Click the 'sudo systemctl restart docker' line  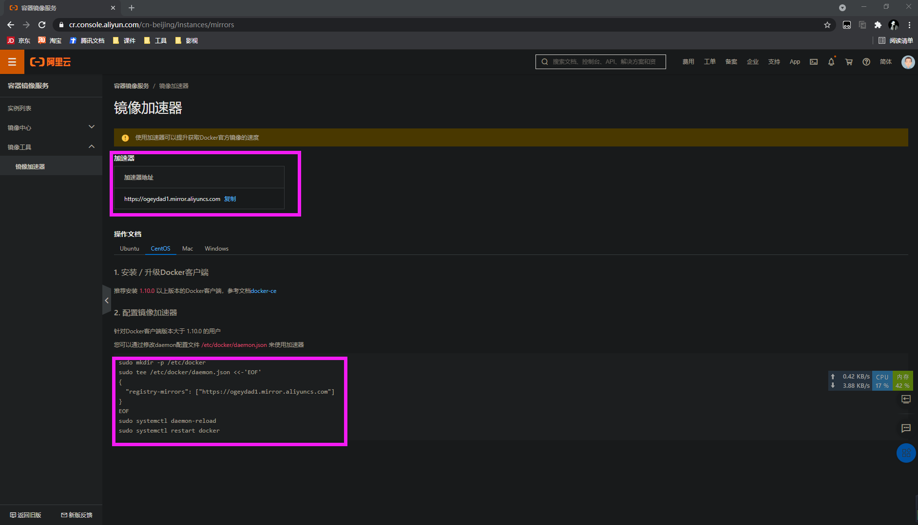169,431
